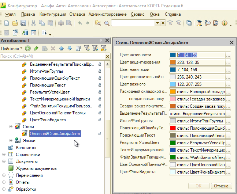Expand the Отчеты tree node
Viewport: 237px width, 194px height.
click(4, 182)
